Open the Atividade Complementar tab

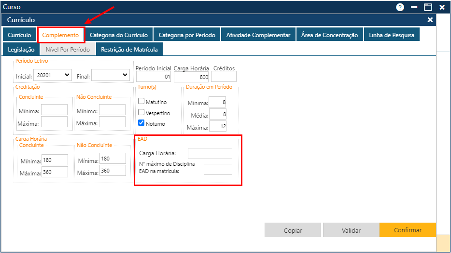258,35
